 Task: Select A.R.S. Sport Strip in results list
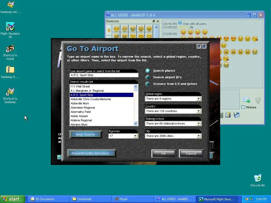click(x=102, y=95)
